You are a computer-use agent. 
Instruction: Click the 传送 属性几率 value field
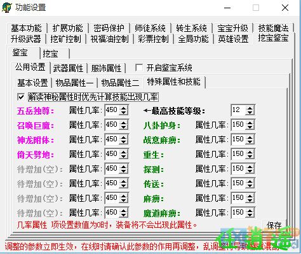(x=238, y=183)
